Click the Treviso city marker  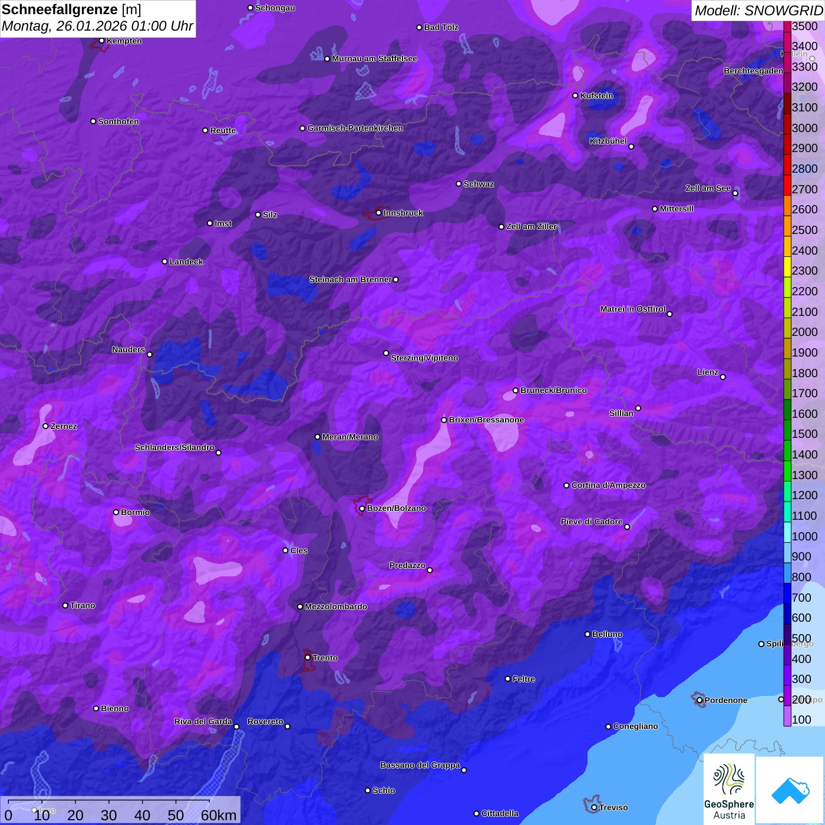(x=594, y=808)
